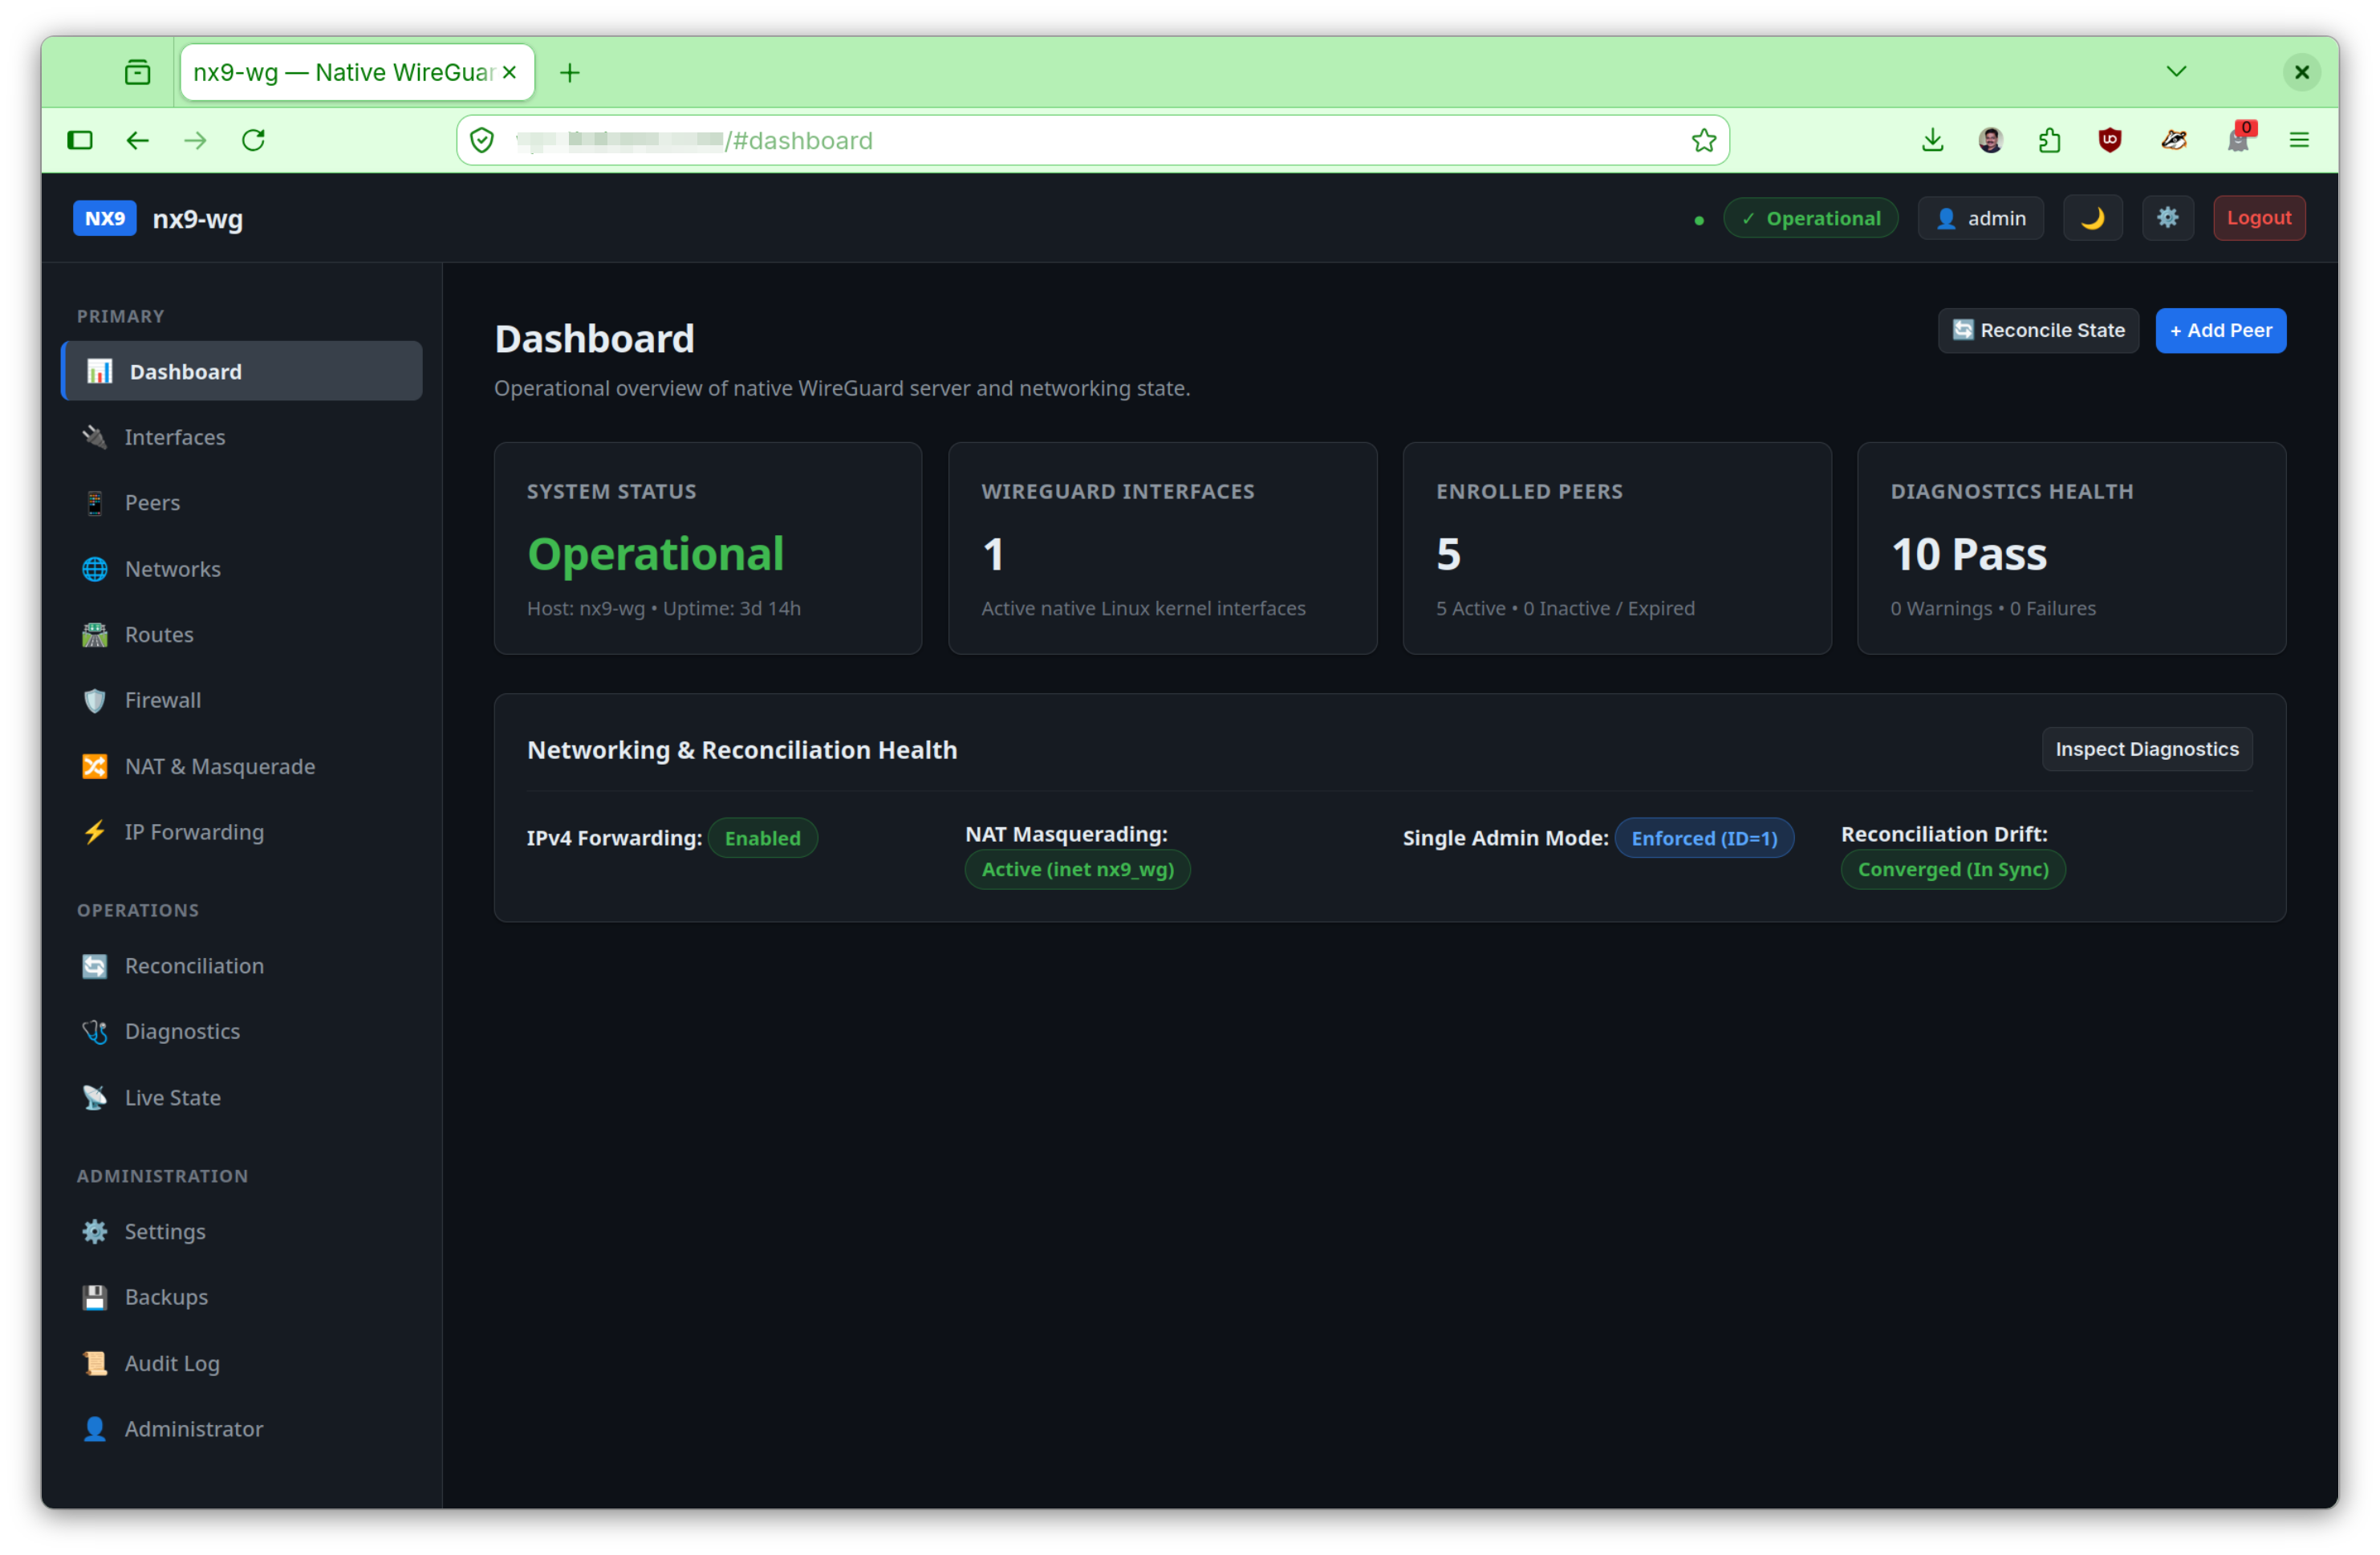The width and height of the screenshot is (2380, 1555).
Task: Click the Converged (In Sync) badge
Action: point(1952,869)
